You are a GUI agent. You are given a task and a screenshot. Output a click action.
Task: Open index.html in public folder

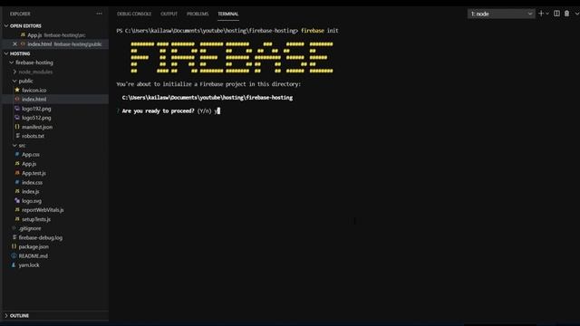(34, 100)
